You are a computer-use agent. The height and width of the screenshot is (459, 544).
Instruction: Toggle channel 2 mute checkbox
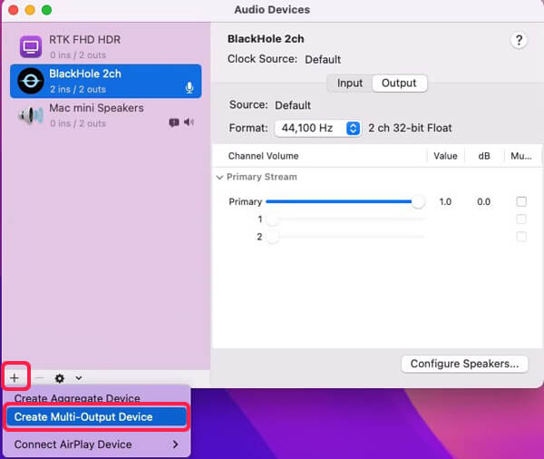(521, 237)
